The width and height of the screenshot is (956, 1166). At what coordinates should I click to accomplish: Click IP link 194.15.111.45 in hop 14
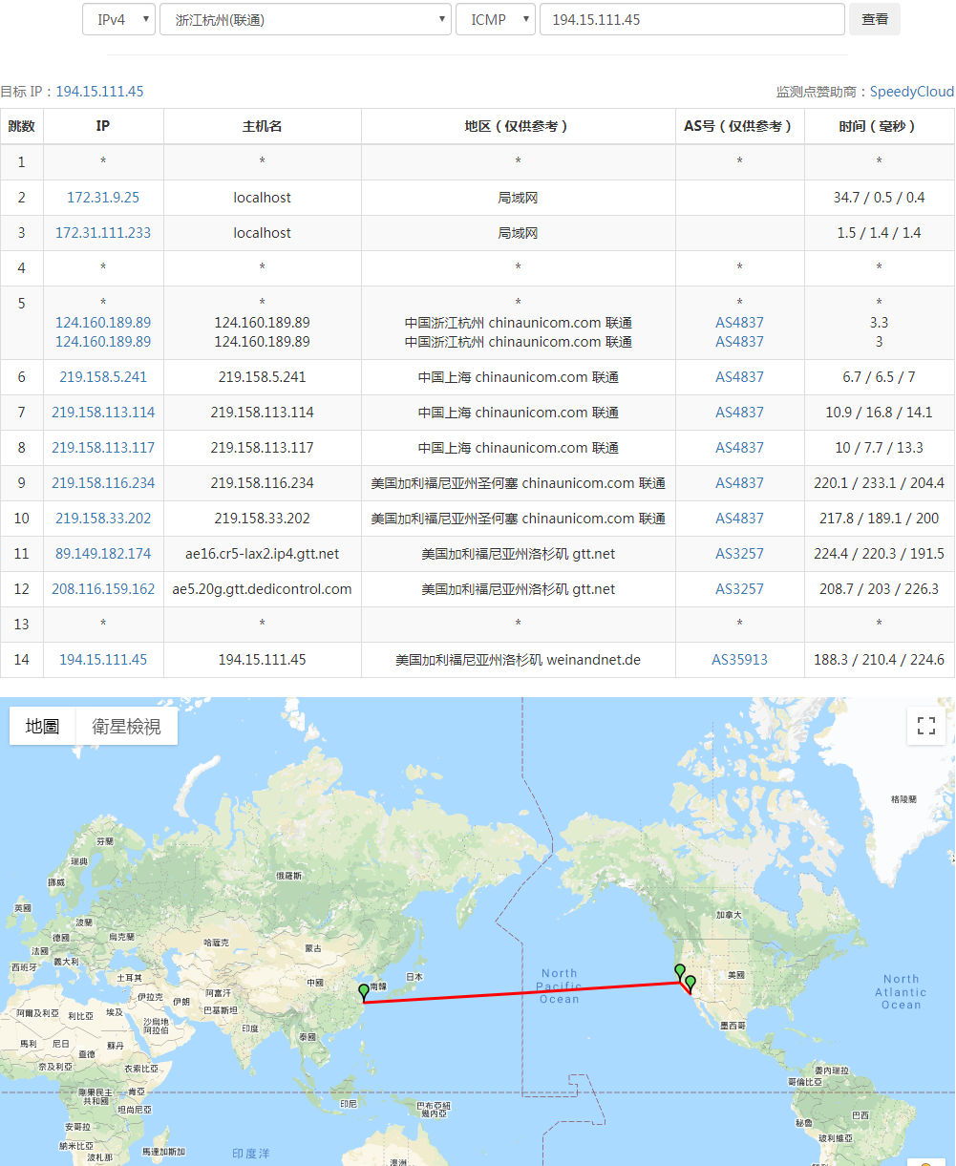click(x=103, y=660)
